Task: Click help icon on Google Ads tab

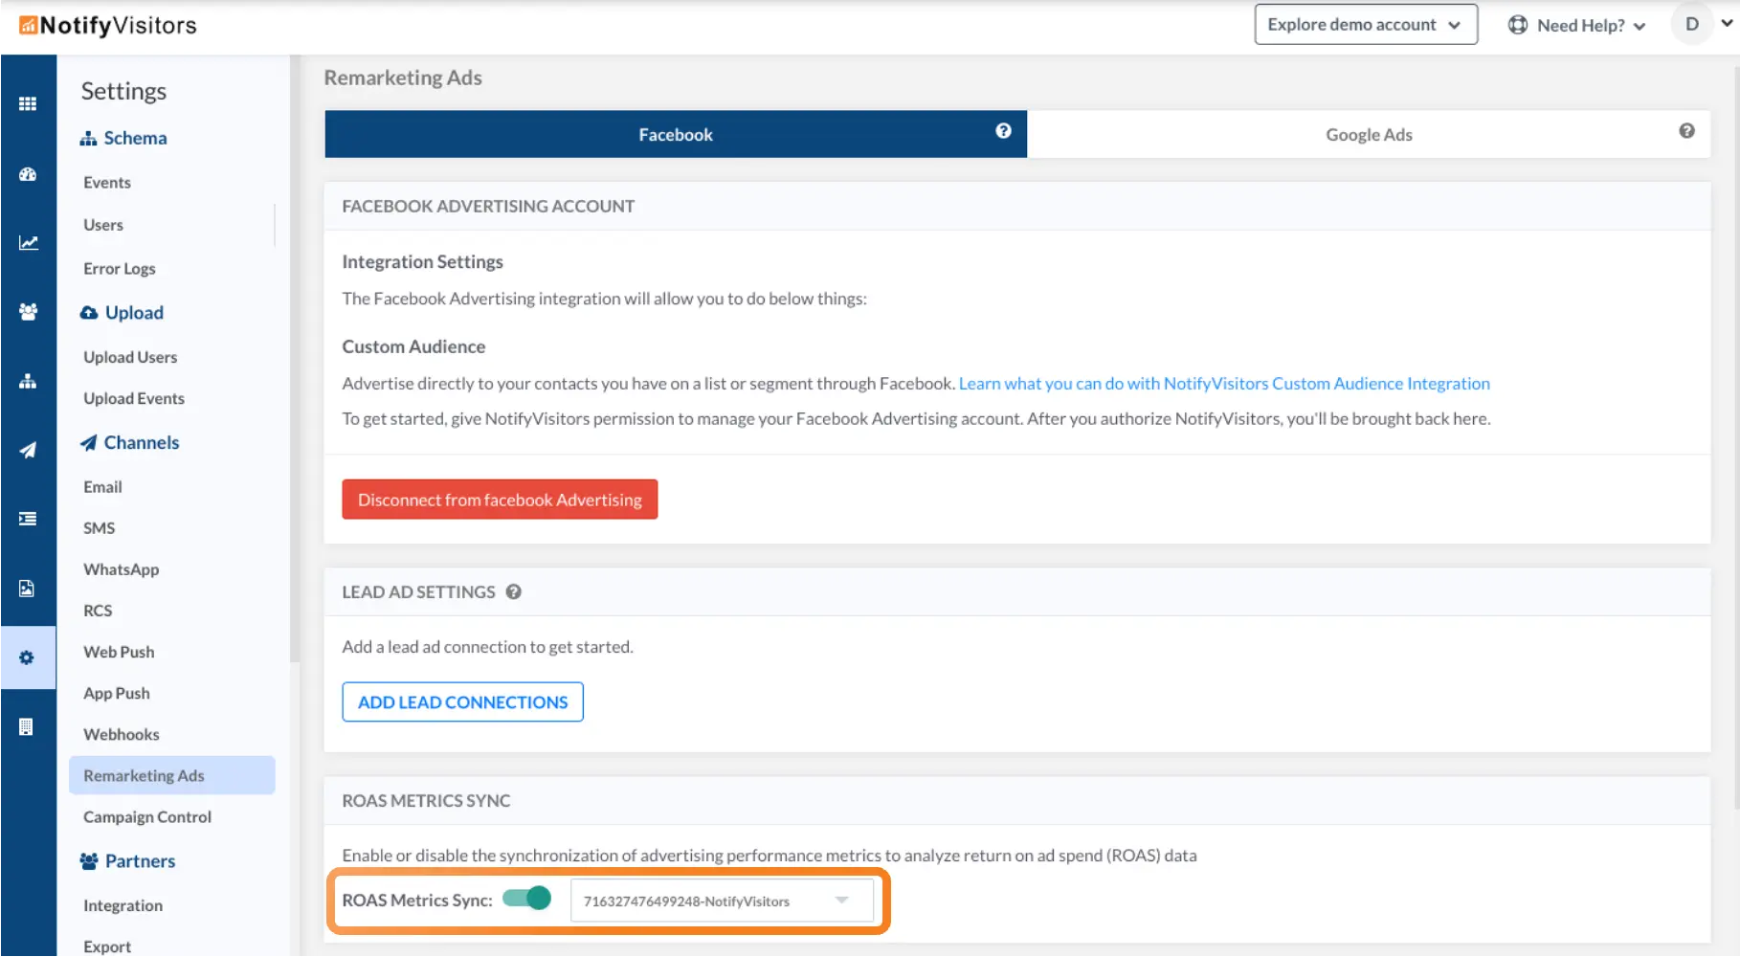Action: click(x=1686, y=131)
